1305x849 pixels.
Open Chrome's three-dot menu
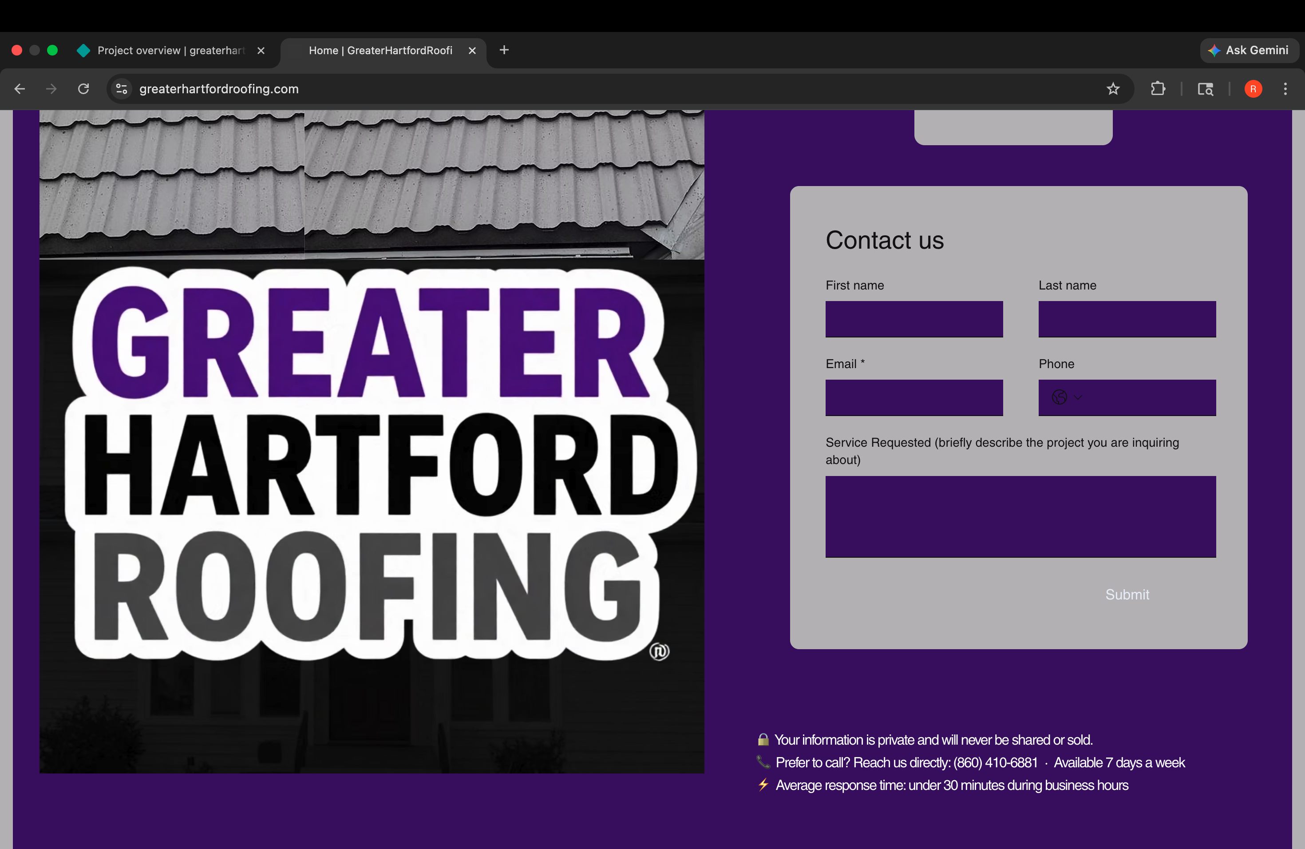pos(1285,89)
